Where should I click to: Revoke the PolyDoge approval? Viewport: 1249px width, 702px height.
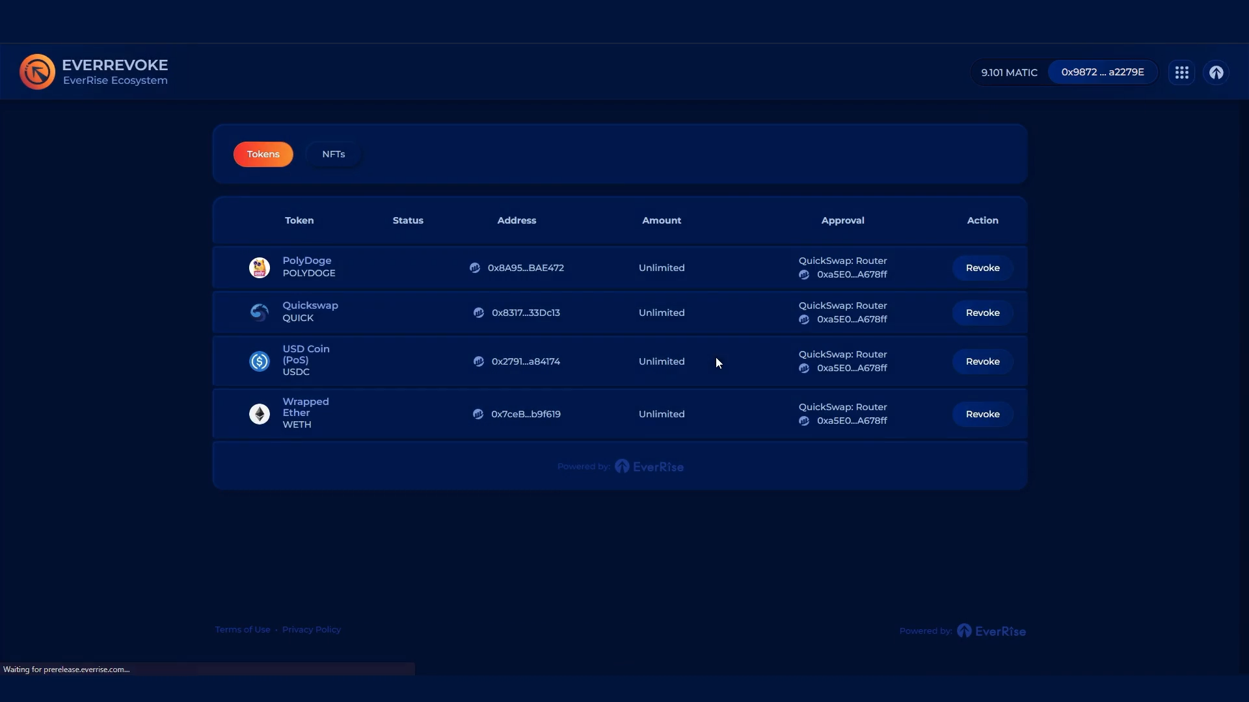click(x=982, y=268)
